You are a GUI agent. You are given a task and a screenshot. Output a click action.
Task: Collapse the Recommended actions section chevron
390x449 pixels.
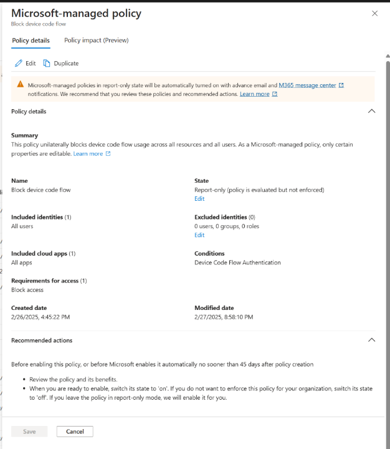pos(371,340)
